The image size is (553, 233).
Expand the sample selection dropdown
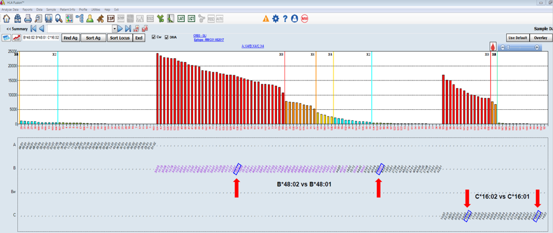[114, 29]
